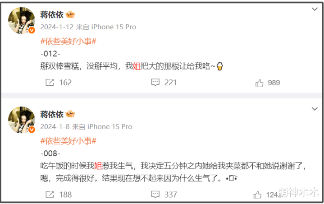Expand the chevron menu on the 2024-1-12 post
Screen dimensions: 324x204
315,9
